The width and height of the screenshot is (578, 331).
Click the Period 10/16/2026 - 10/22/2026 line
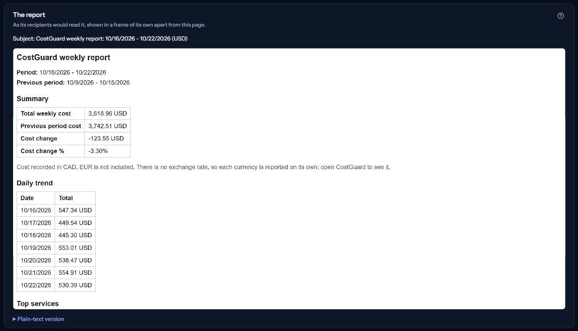61,72
